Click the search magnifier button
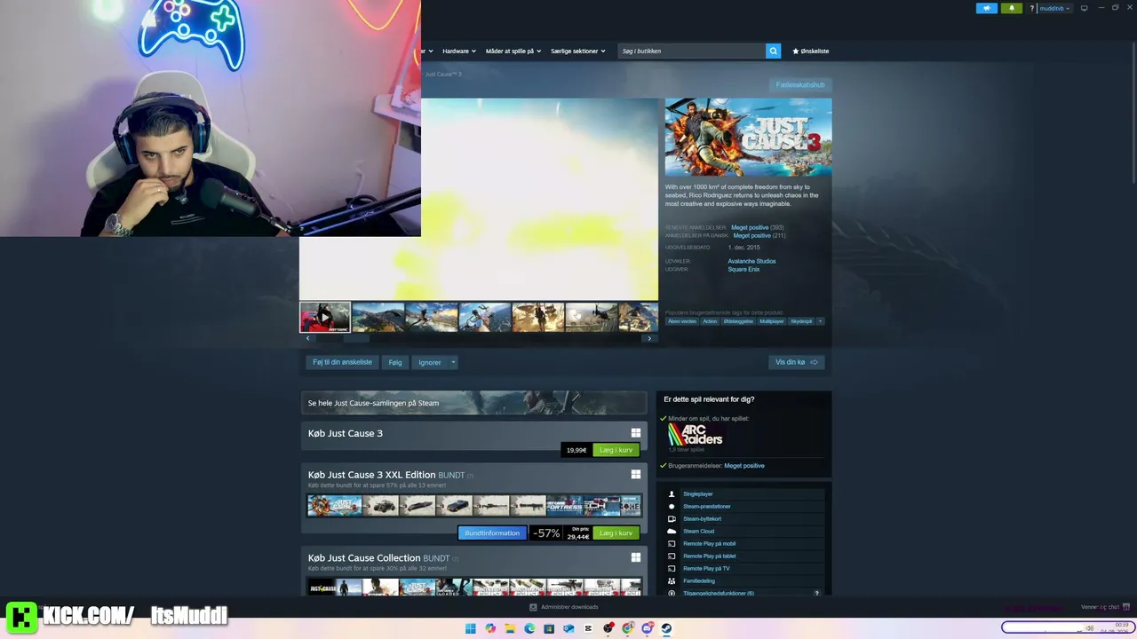The width and height of the screenshot is (1137, 639). coord(773,51)
